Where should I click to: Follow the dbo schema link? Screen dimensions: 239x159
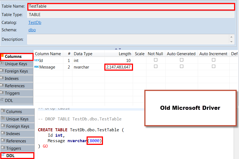coord(32,30)
